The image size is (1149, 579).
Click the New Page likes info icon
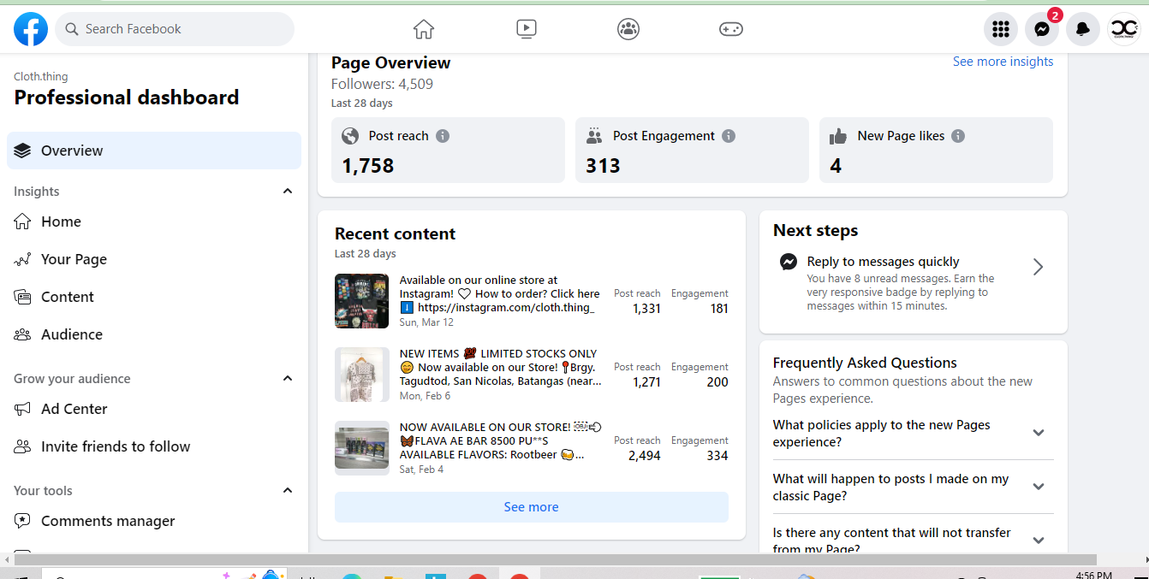(958, 136)
